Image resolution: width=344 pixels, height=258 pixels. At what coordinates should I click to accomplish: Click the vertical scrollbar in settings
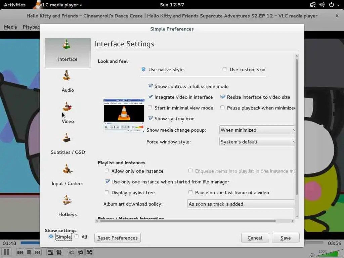pos(297,127)
